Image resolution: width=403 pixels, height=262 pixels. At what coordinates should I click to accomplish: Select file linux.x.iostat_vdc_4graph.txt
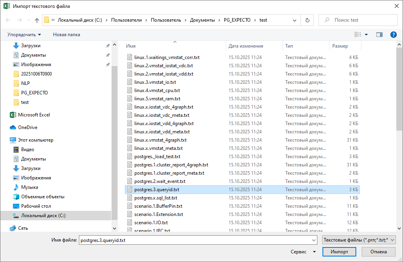pos(164,107)
